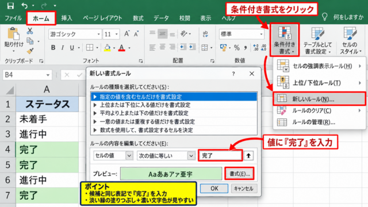Click the Redo arrow icon
The height and width of the screenshot is (207, 368).
(44, 5)
